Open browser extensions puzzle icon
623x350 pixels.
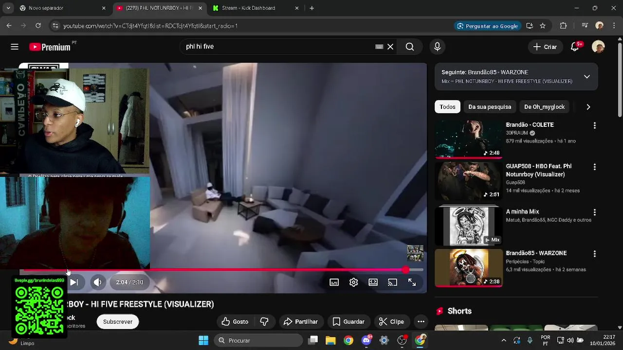pyautogui.click(x=564, y=26)
